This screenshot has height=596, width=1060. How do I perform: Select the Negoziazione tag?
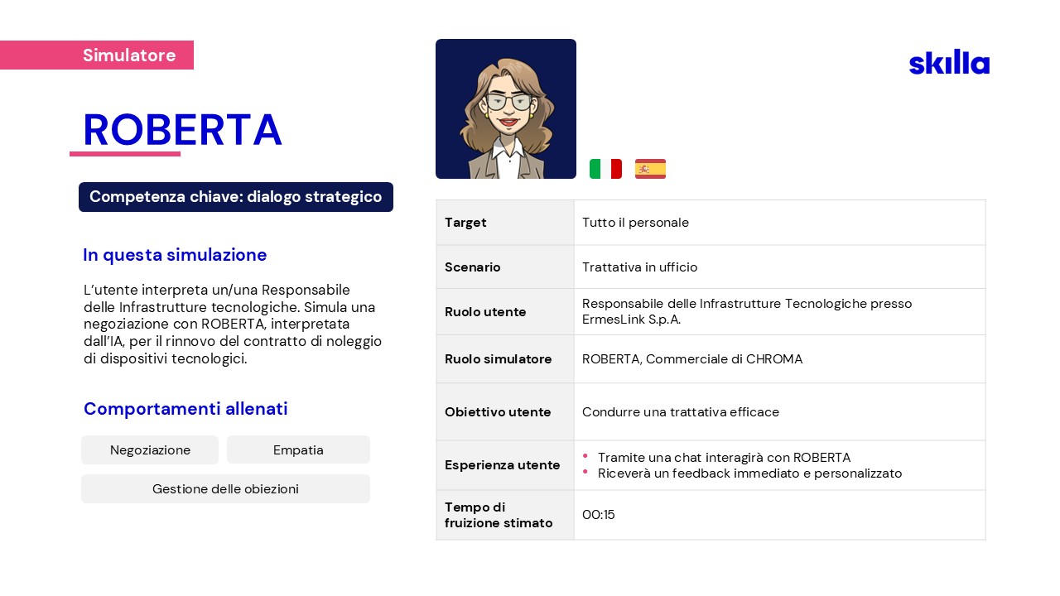click(x=150, y=450)
